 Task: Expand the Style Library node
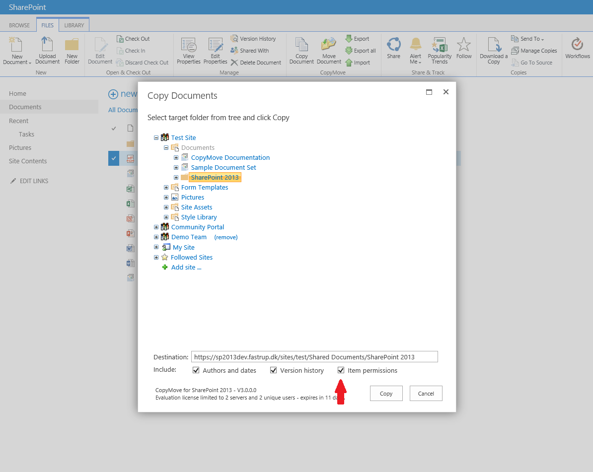pos(166,217)
